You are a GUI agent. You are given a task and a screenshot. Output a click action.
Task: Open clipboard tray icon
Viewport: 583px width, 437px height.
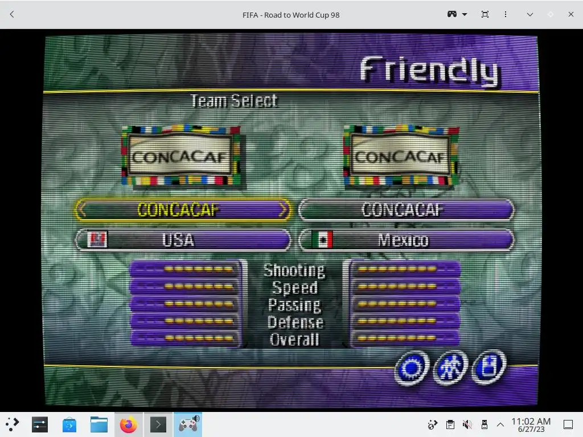point(450,424)
